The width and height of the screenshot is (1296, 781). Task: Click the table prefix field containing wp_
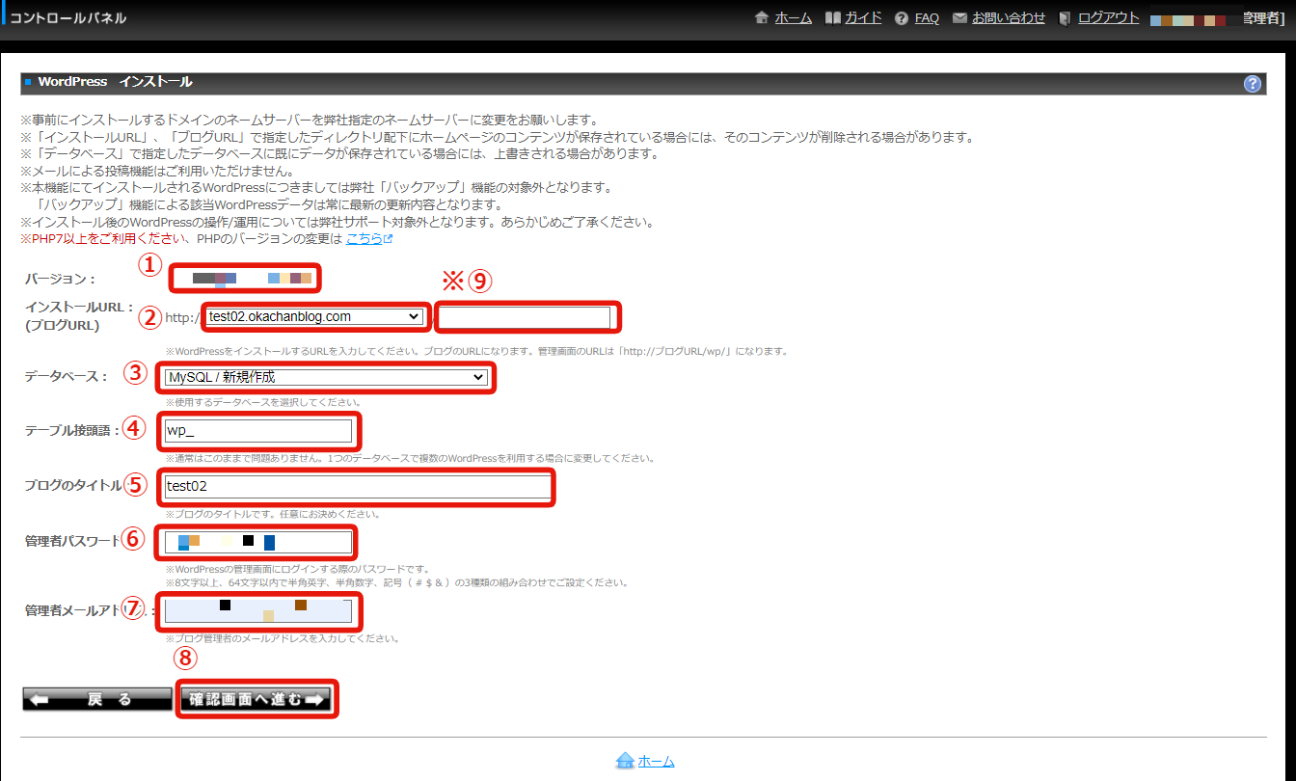pyautogui.click(x=257, y=431)
